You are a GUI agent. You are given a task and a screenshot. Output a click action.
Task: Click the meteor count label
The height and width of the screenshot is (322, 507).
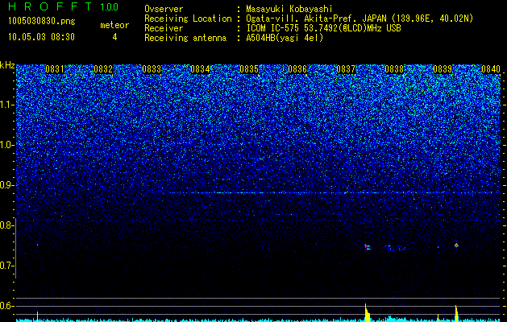click(114, 25)
